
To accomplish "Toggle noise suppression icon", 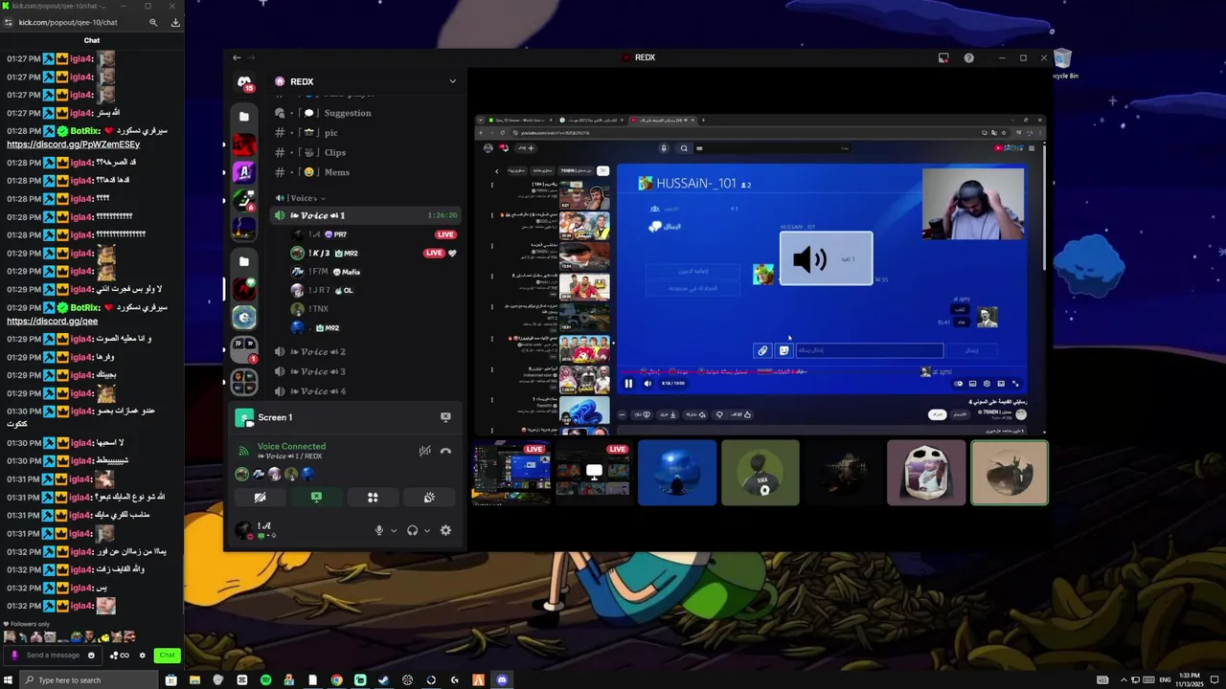I will tap(424, 451).
